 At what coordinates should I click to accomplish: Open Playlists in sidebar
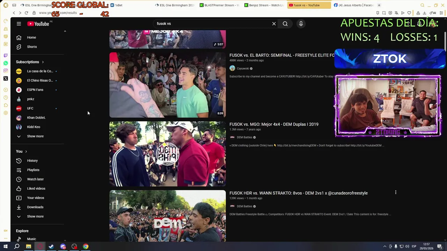(33, 170)
